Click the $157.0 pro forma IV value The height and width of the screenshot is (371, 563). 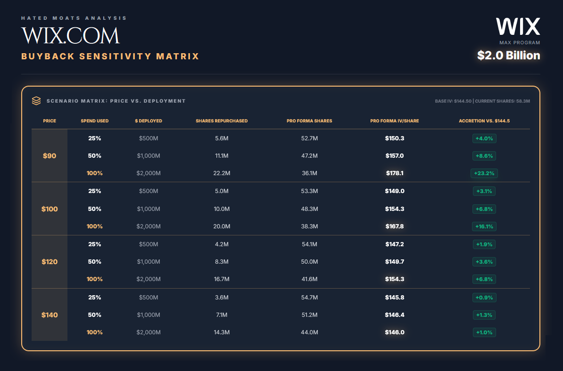(395, 155)
